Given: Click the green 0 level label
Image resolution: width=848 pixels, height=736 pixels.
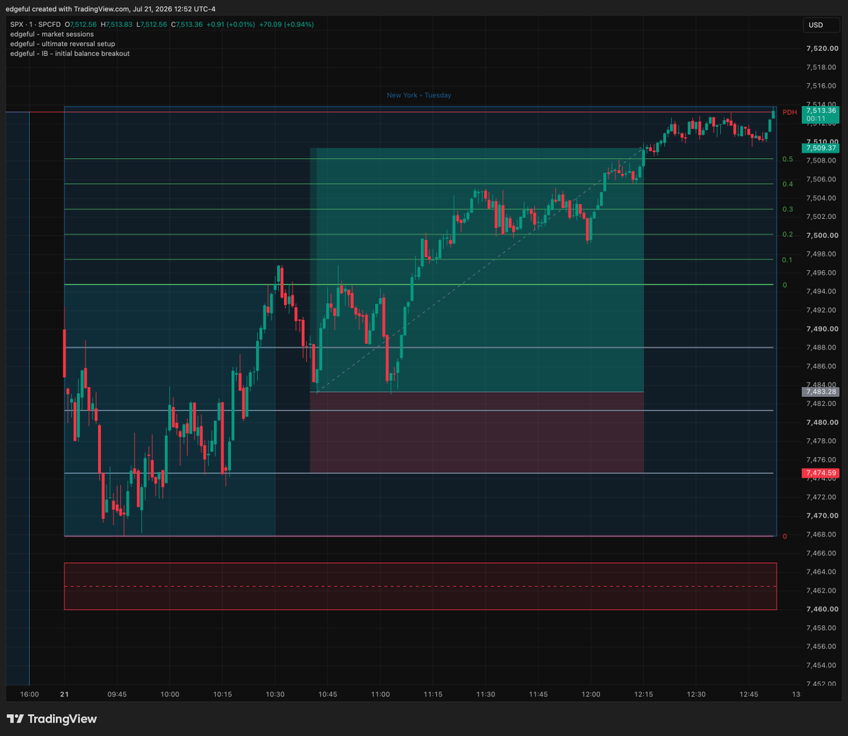Looking at the screenshot, I should pos(784,285).
